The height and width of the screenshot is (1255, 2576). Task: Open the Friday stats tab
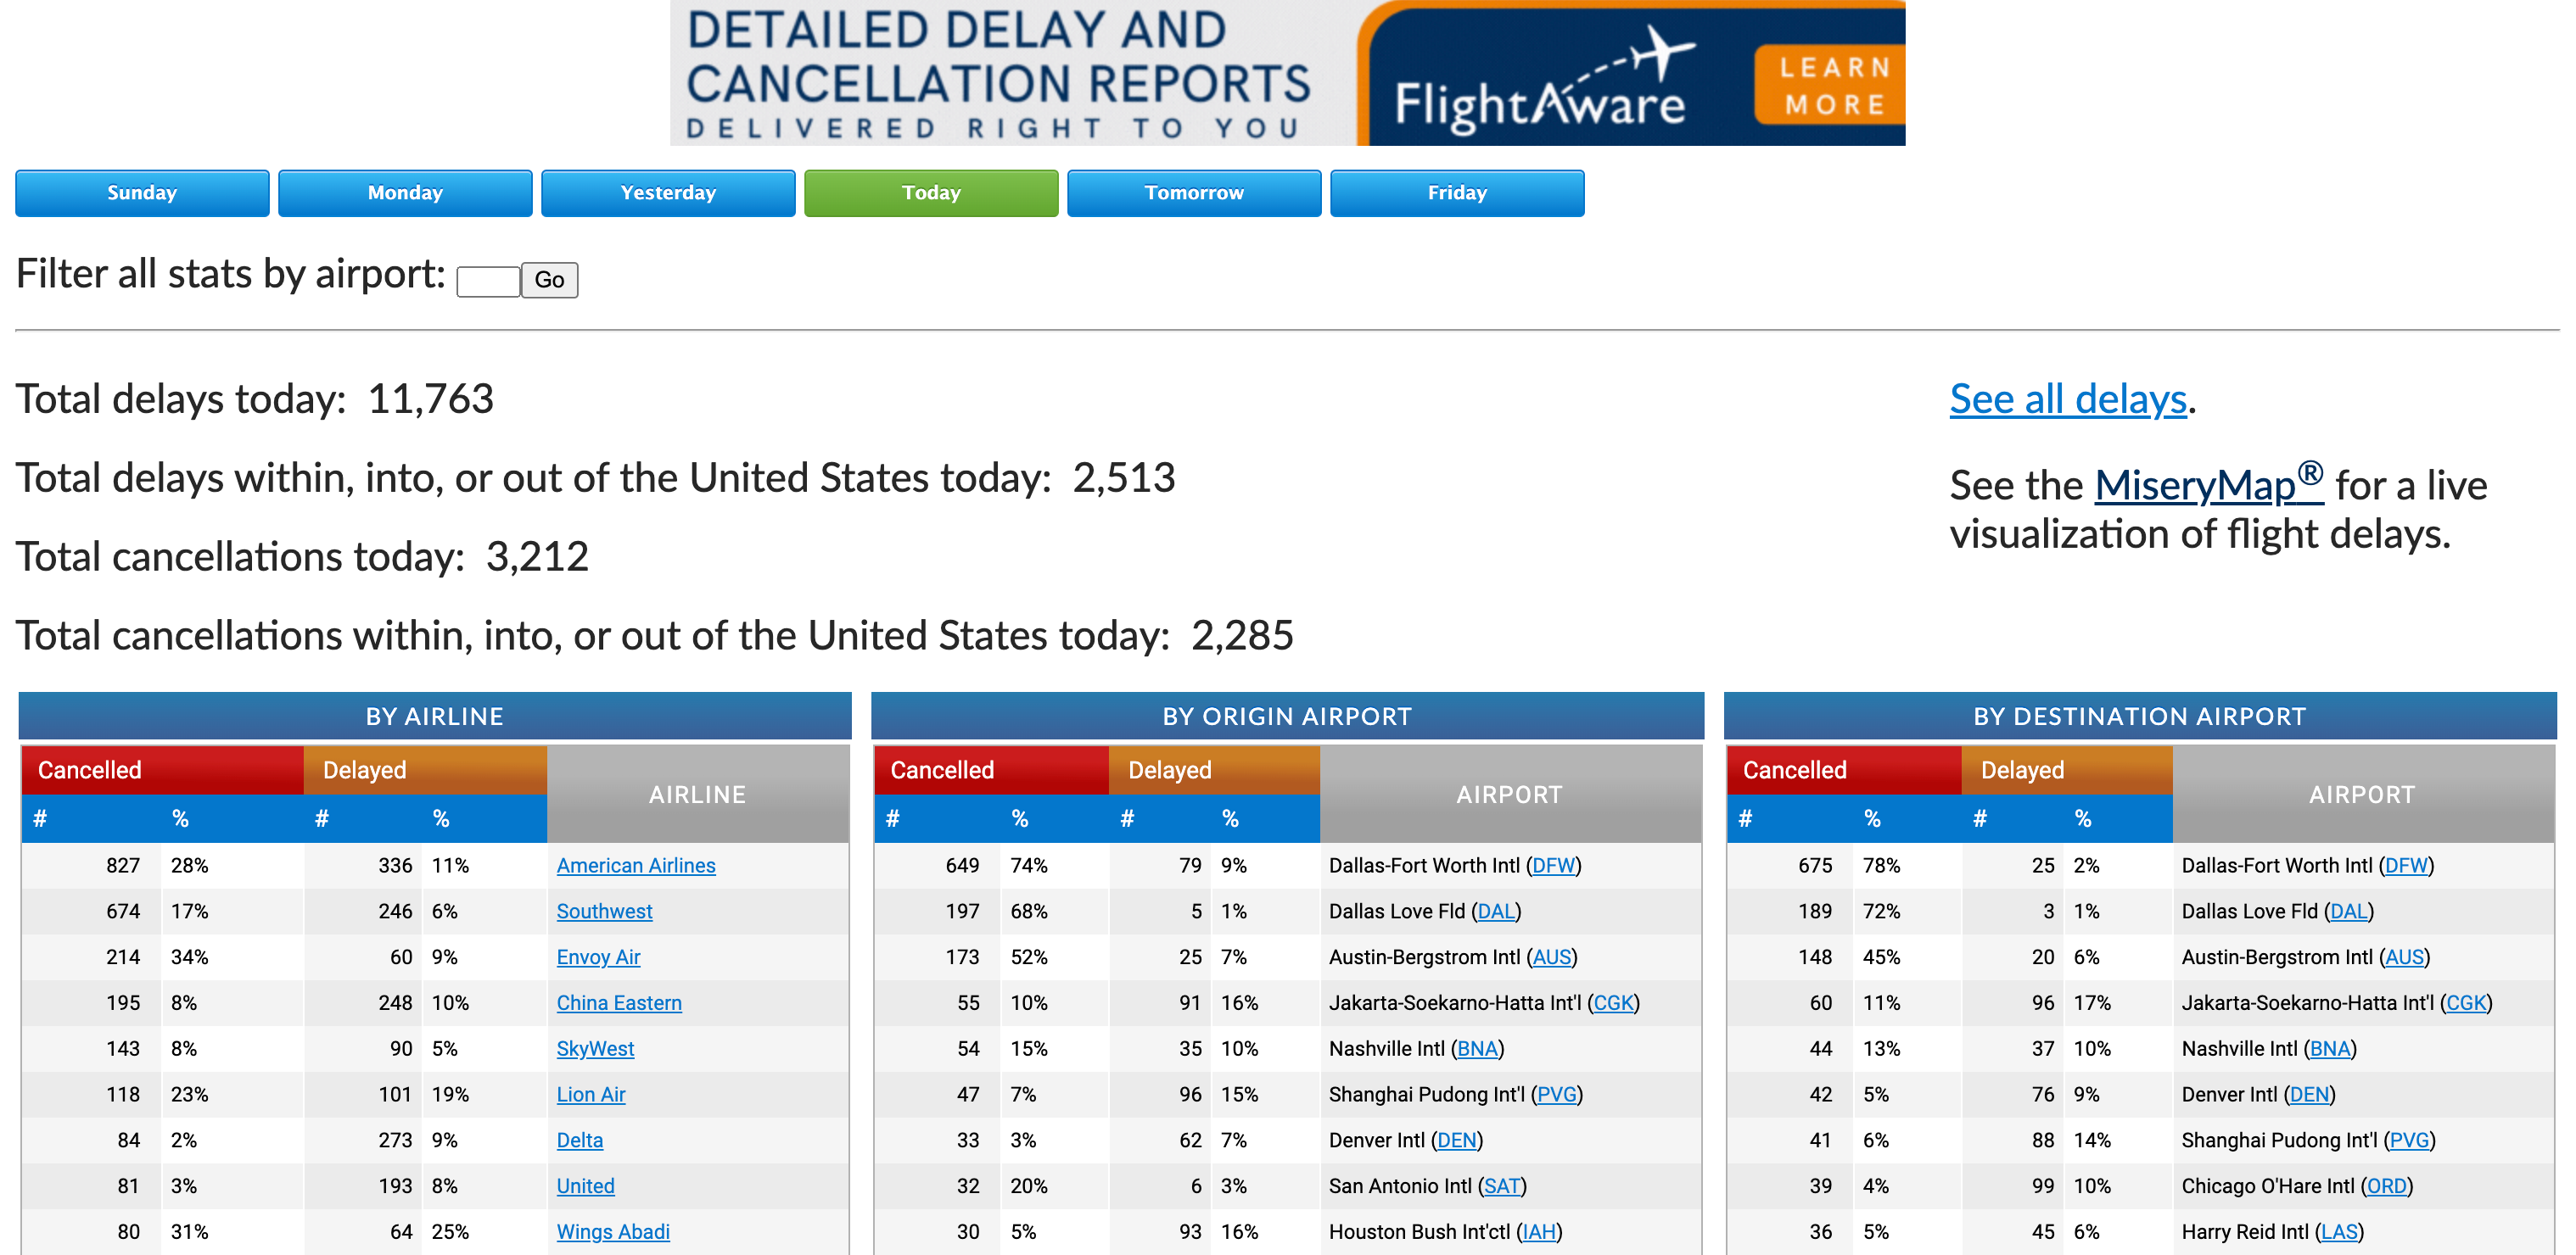click(1457, 192)
